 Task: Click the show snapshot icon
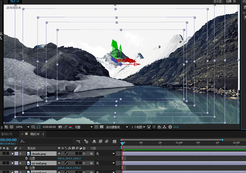65,127
